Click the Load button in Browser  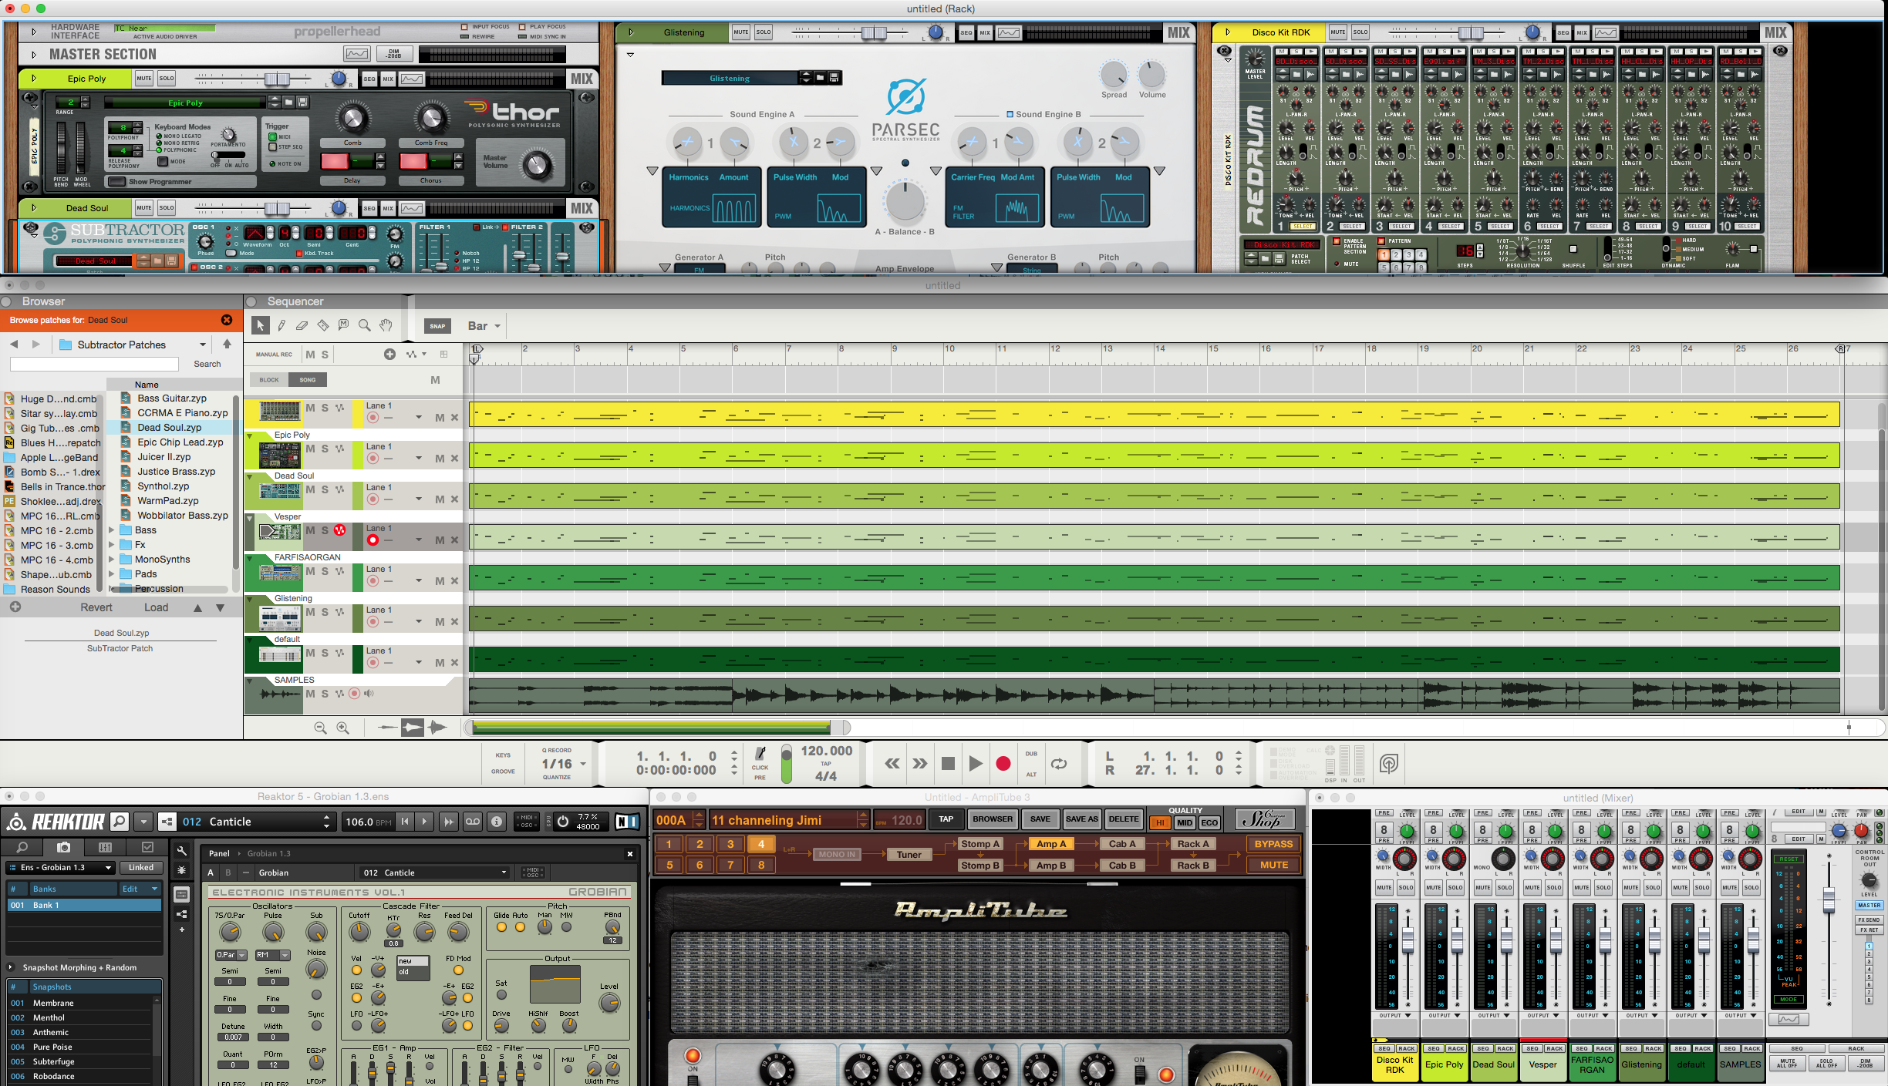(x=156, y=607)
